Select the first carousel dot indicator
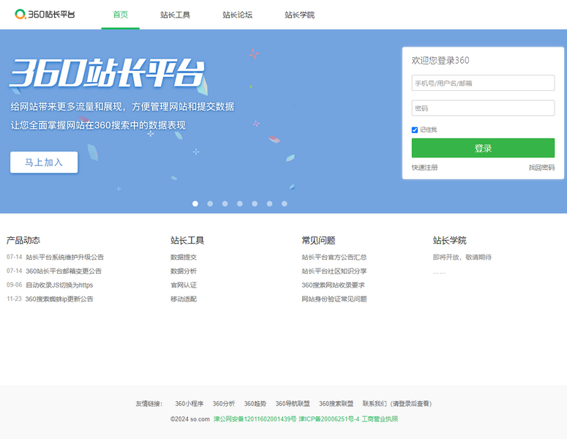 point(195,203)
